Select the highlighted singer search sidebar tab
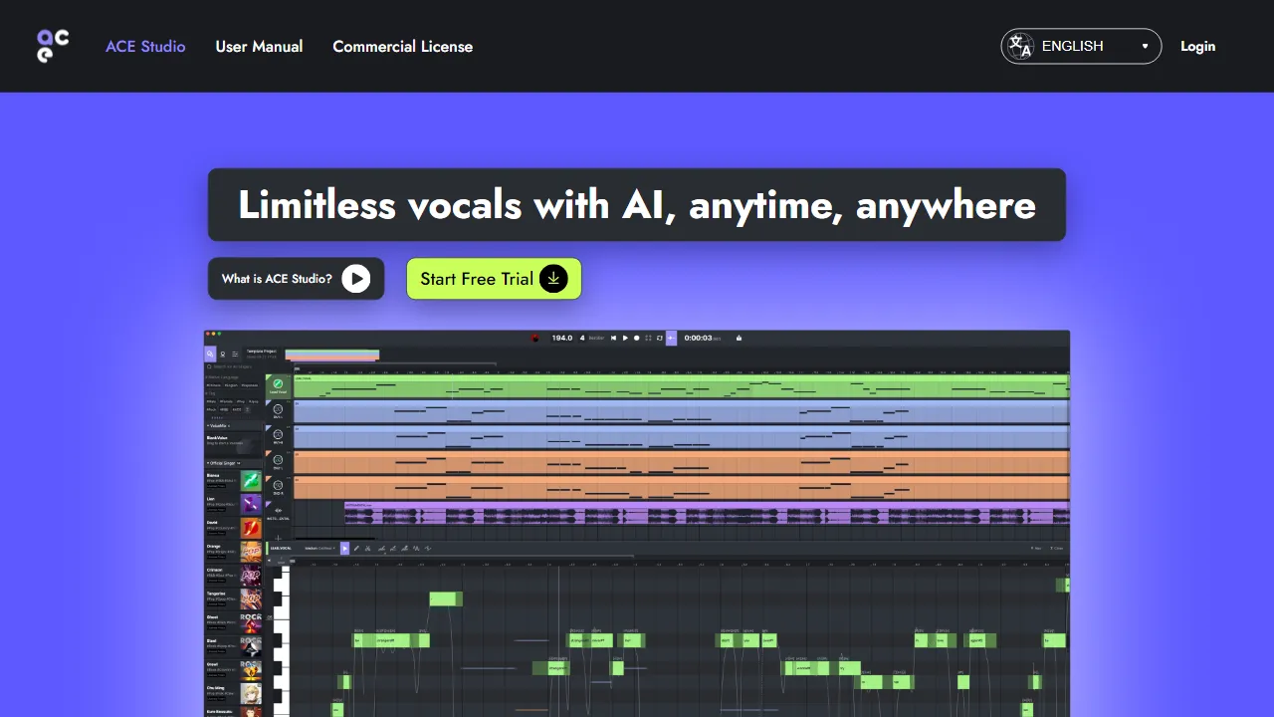The image size is (1274, 717). pyautogui.click(x=210, y=354)
